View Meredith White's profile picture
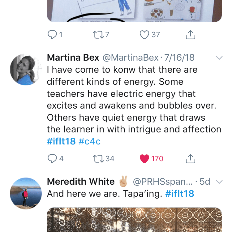The image size is (232, 232). 26,193
